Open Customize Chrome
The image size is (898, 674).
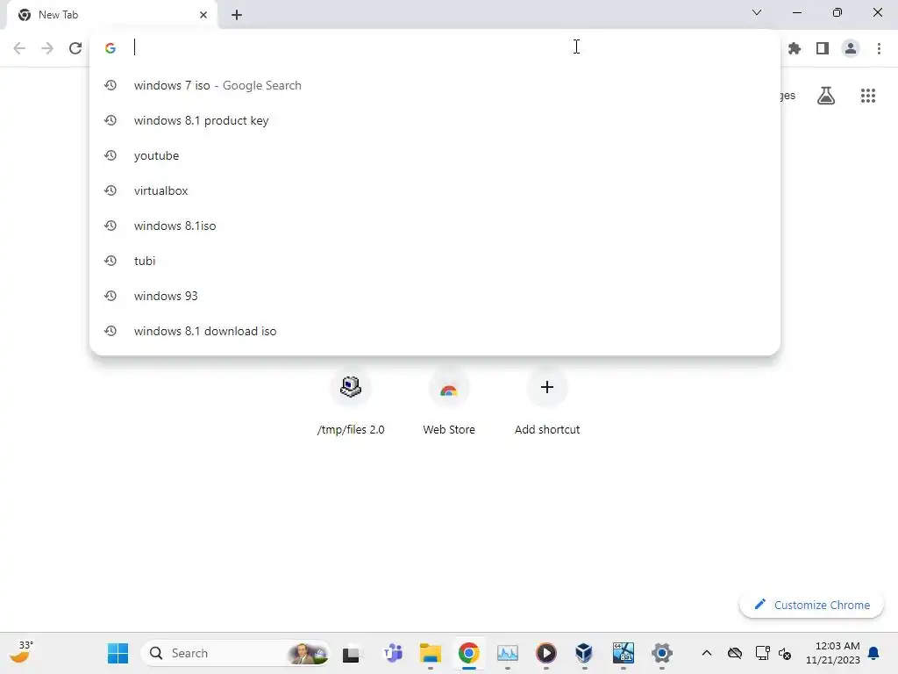pos(811,605)
